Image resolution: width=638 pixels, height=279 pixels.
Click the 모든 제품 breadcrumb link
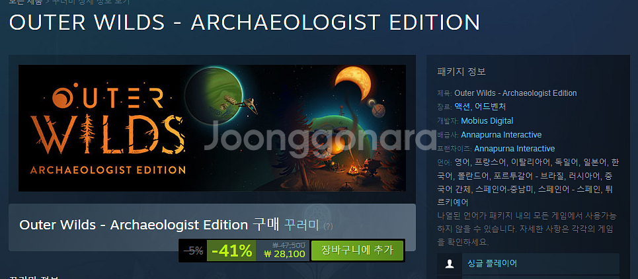(24, 1)
